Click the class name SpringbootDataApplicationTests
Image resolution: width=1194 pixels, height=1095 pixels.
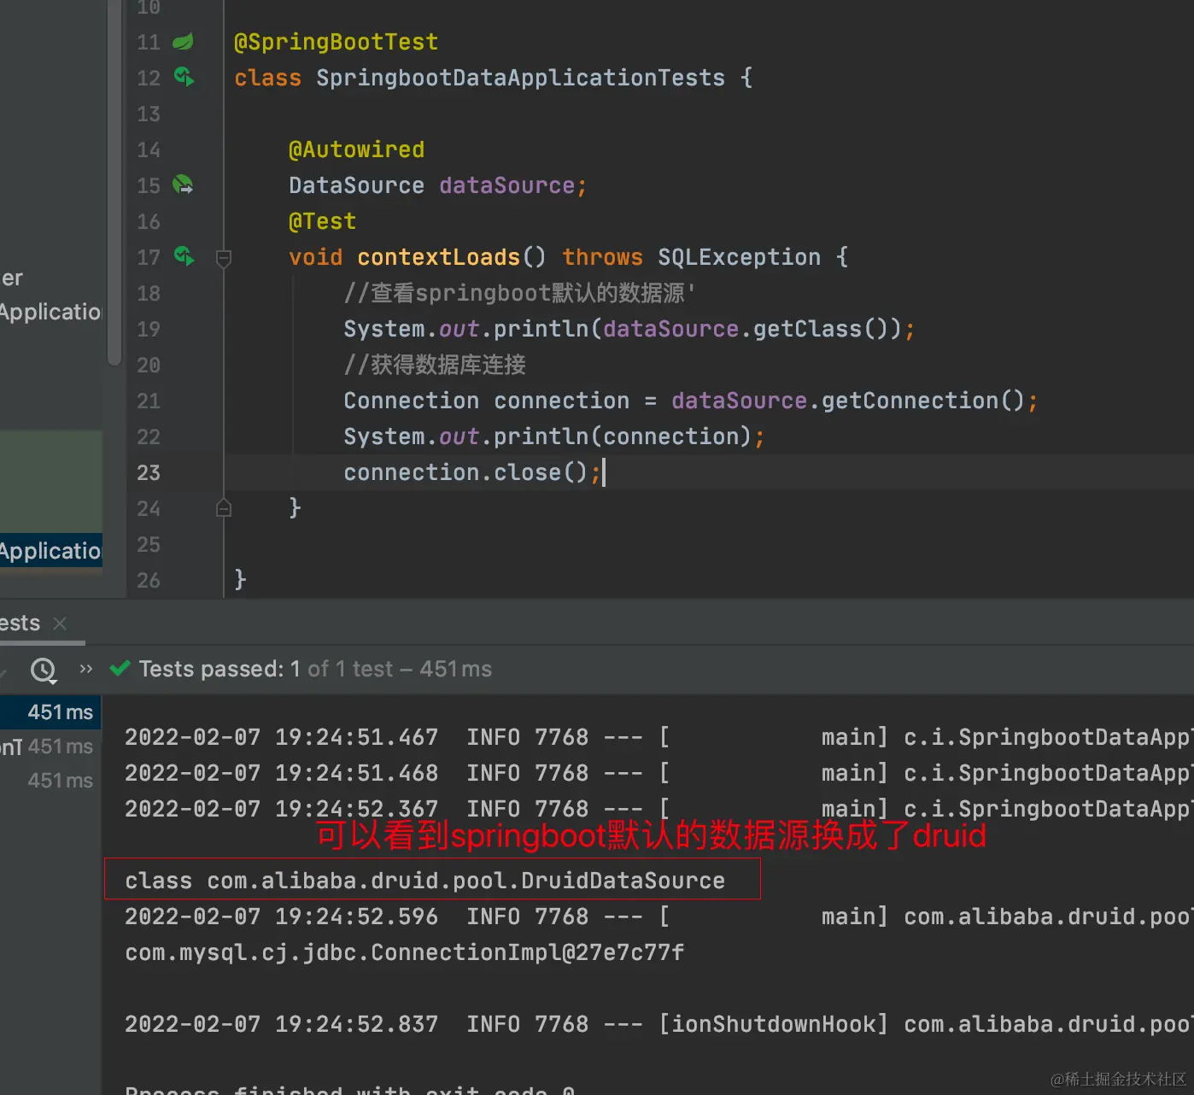[520, 78]
